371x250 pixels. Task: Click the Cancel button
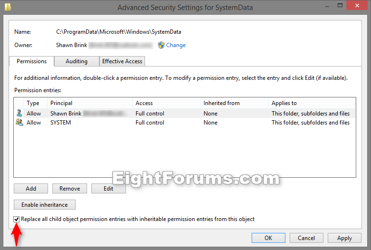tap(306, 238)
